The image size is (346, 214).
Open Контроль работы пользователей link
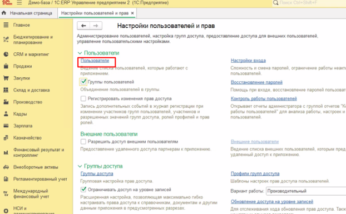[x=264, y=98]
